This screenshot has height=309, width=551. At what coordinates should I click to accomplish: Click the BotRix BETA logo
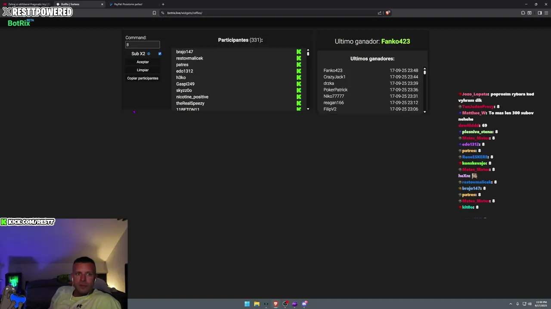click(21, 23)
